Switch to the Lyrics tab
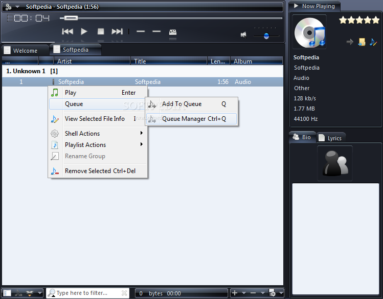The width and height of the screenshot is (383, 299). [331, 138]
